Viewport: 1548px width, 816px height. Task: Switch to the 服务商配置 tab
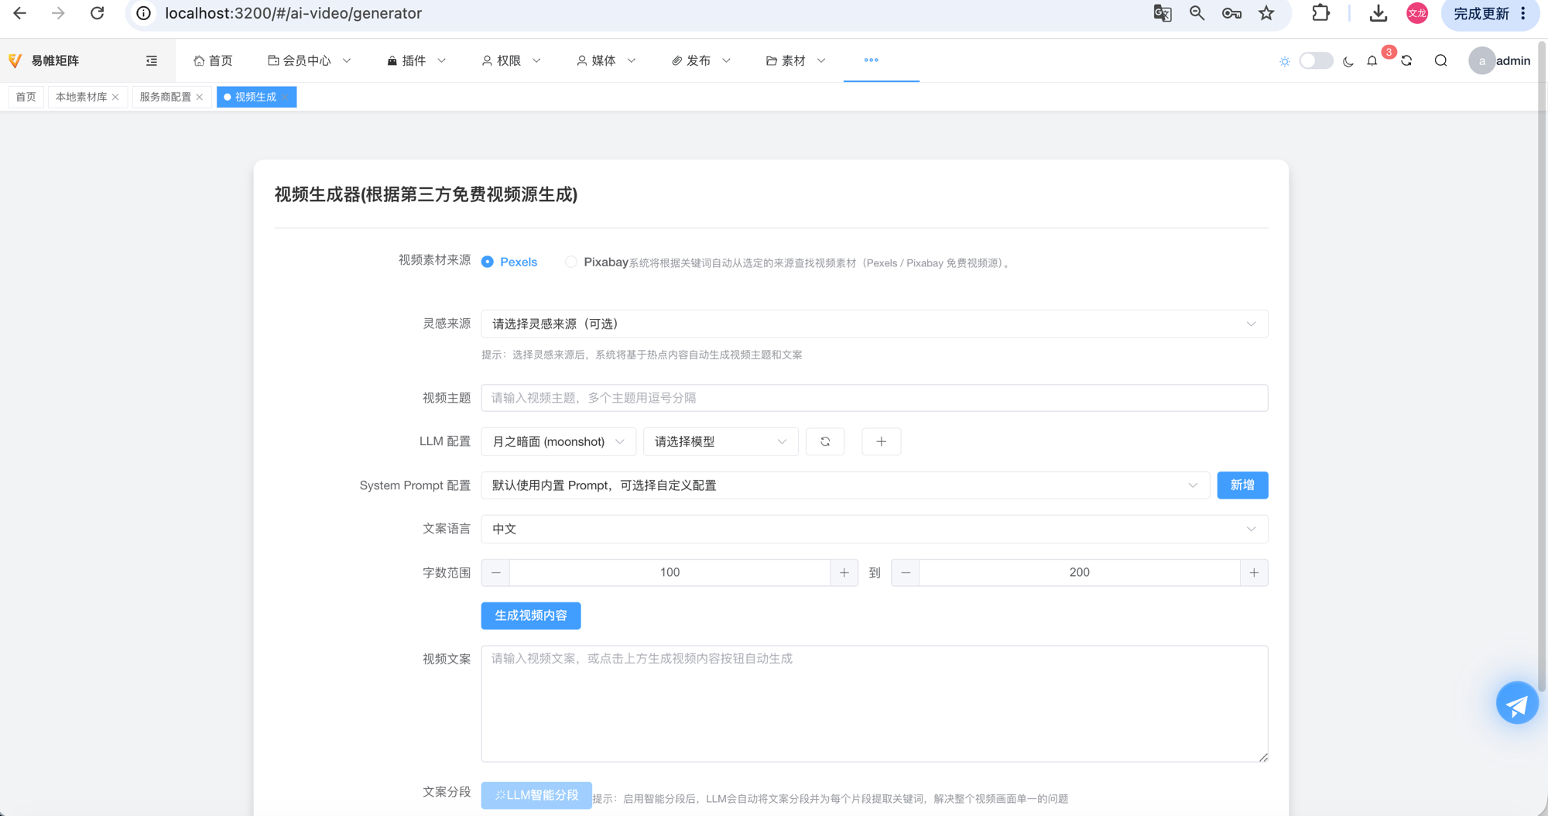pyautogui.click(x=165, y=97)
